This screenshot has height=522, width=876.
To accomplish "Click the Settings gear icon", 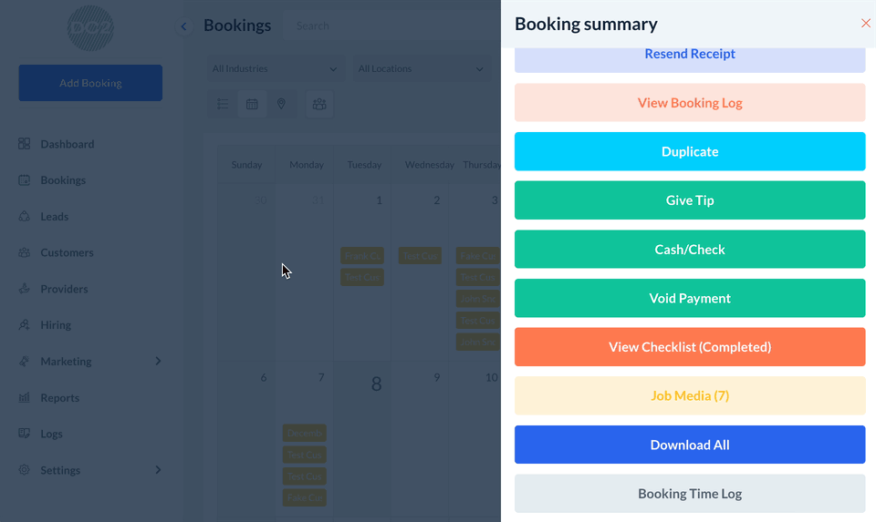I will pyautogui.click(x=25, y=470).
